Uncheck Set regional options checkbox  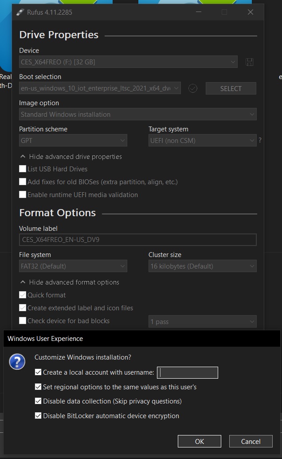(38, 387)
